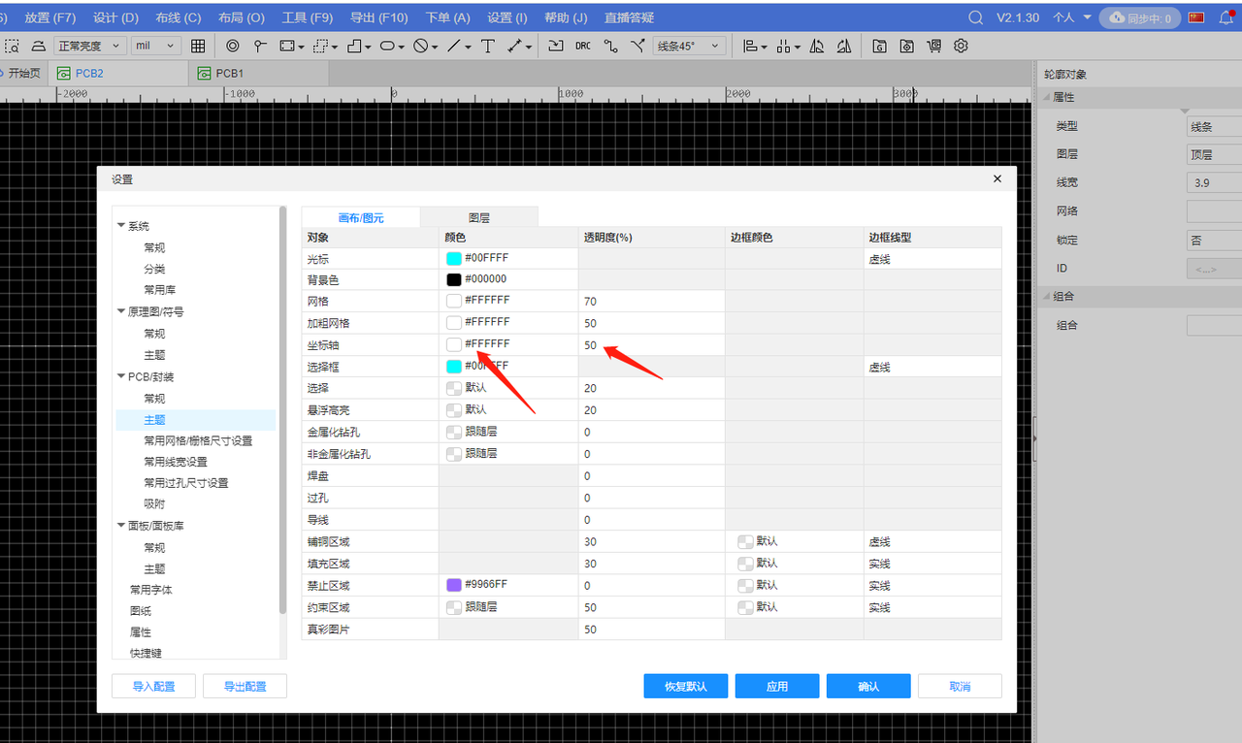Screen dimensions: 1242x743
Task: Click the shopping cart order icon
Action: tap(933, 46)
